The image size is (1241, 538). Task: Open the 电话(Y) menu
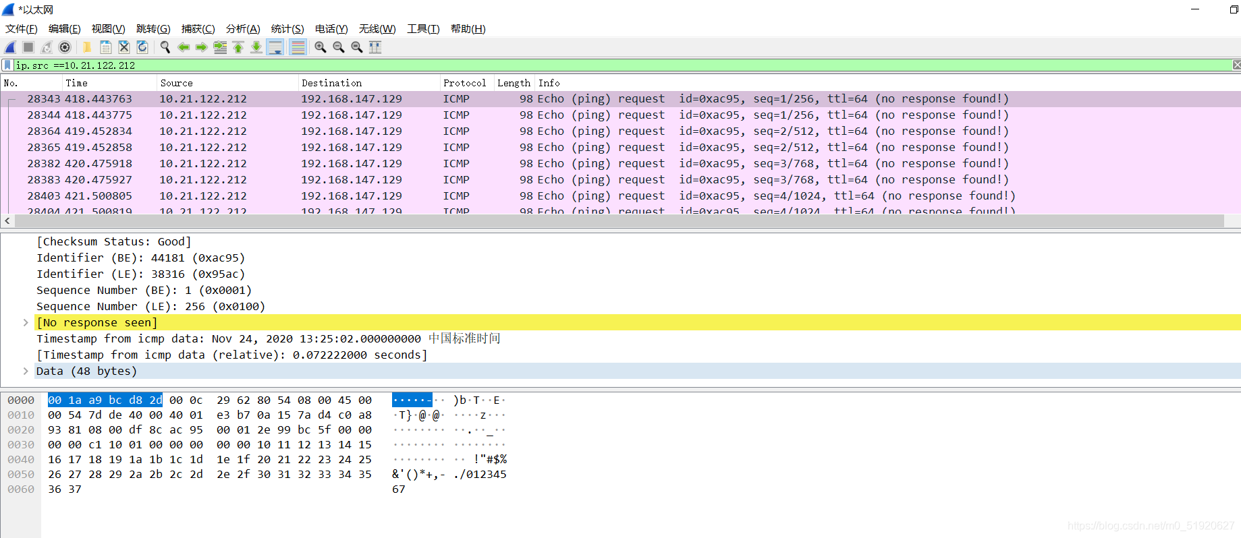click(331, 29)
